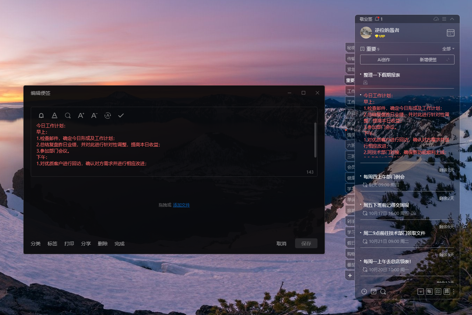
Task: Increase font size with A+ icon
Action: [x=81, y=115]
